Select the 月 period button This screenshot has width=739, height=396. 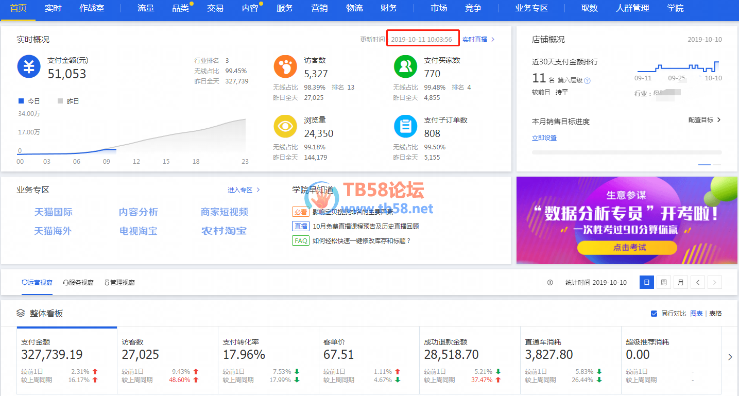[x=681, y=282]
